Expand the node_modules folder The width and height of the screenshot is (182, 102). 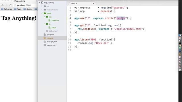pos(42,10)
